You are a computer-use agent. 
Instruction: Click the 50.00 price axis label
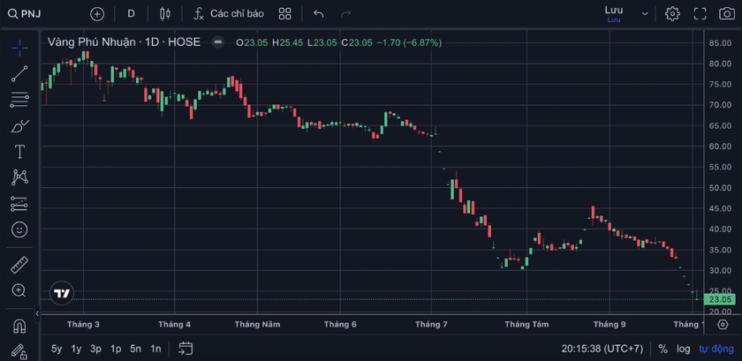[721, 188]
